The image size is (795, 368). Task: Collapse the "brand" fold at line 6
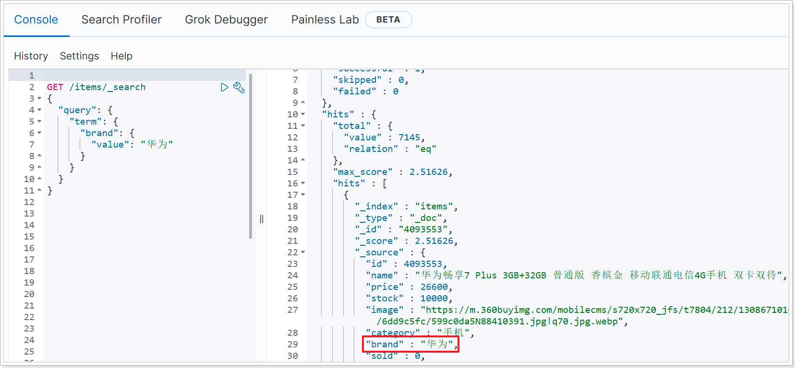pos(39,133)
